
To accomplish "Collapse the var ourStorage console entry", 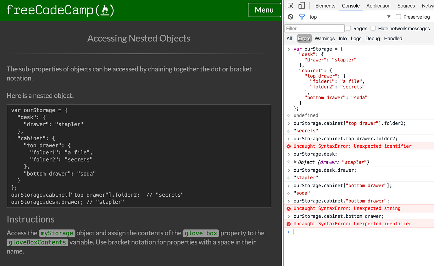I will point(289,49).
